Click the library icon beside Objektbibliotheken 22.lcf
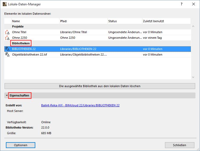Image resolution: width=200 pixels, height=151 pixels. pos(7,55)
